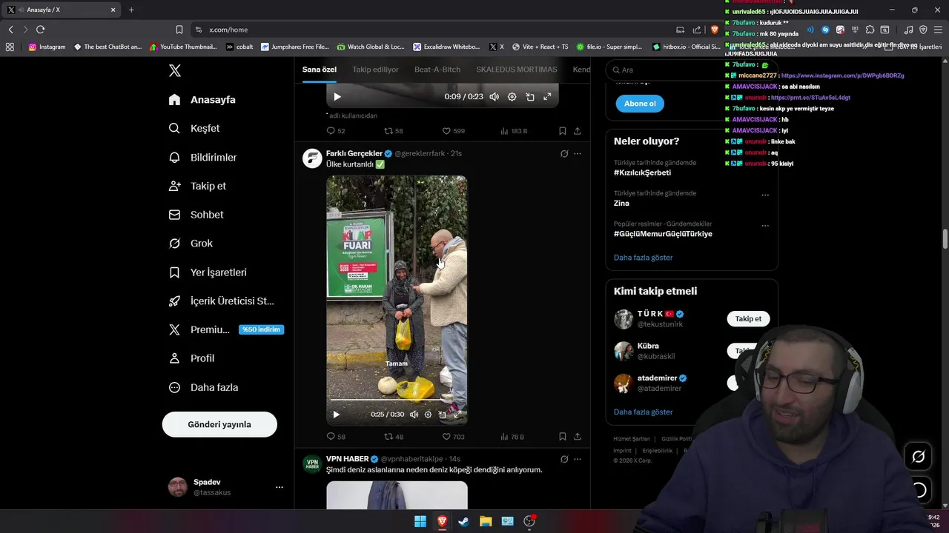Screen dimensions: 949x533
Task: Like the post with 703 likes
Action: 453,437
